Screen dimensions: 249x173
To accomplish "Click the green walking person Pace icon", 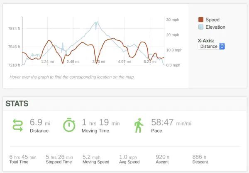I will pyautogui.click(x=139, y=126).
